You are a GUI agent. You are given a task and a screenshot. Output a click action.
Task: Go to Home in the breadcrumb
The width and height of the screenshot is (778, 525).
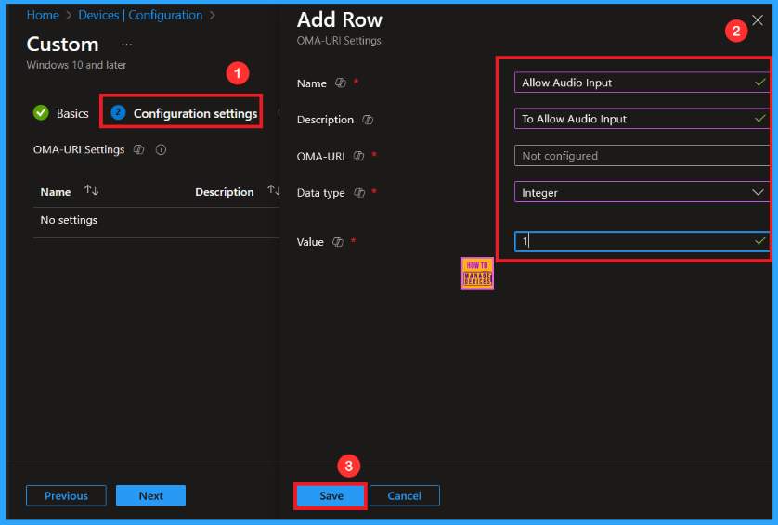(43, 15)
